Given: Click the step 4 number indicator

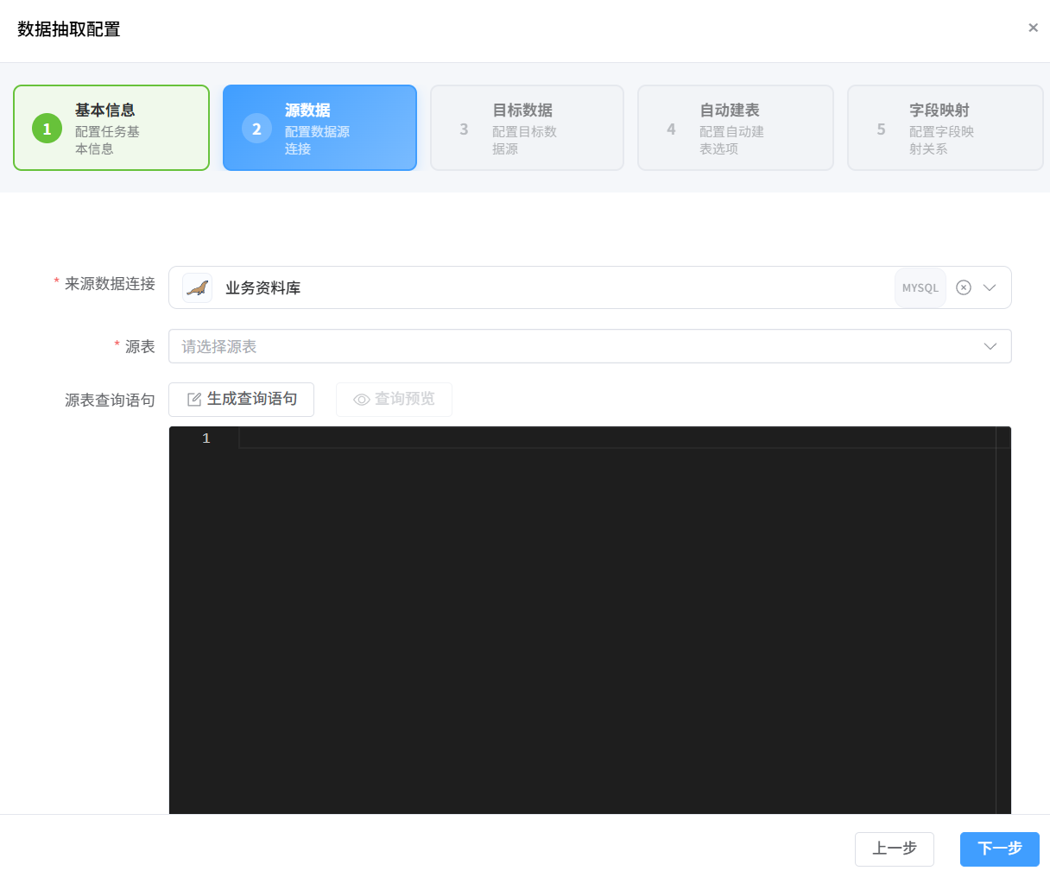Looking at the screenshot, I should coord(671,129).
